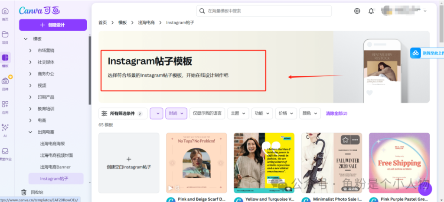Click 清除全部 to clear filters
Screen dimensions: 444x202
tap(336, 113)
